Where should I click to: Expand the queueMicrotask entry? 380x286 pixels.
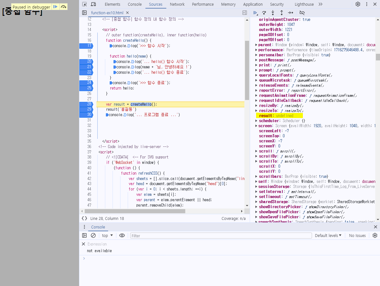pyautogui.click(x=256, y=80)
